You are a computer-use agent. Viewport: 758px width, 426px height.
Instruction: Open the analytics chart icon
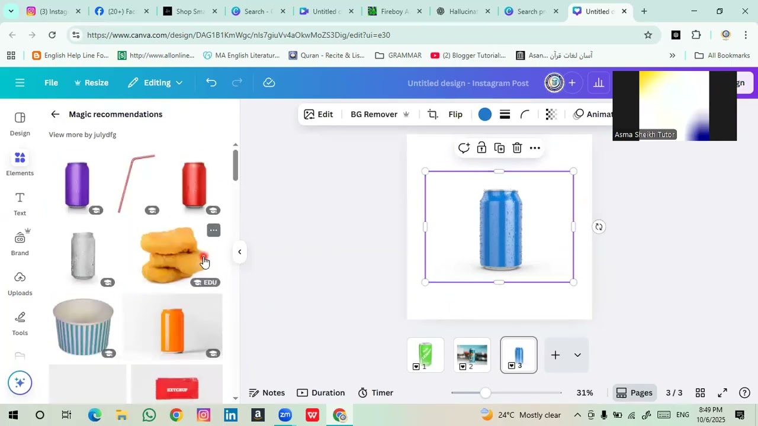tap(599, 83)
